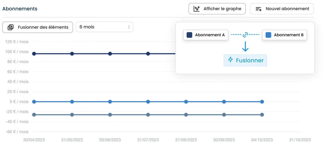326x148 pixels.
Task: Click the blue downward arrow icon
Action: click(x=245, y=47)
